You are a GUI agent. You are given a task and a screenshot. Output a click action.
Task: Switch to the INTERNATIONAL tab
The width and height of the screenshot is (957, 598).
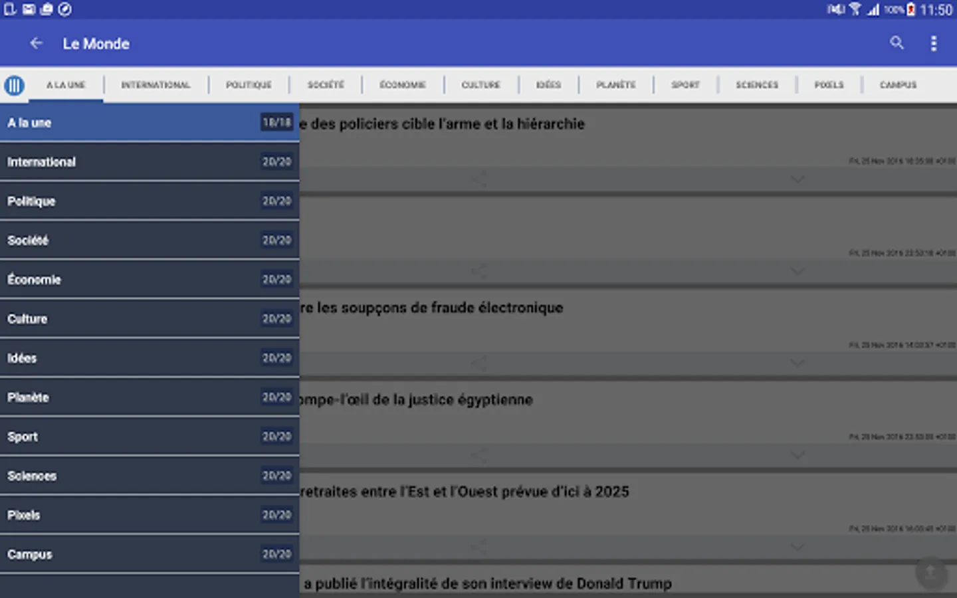coord(156,85)
